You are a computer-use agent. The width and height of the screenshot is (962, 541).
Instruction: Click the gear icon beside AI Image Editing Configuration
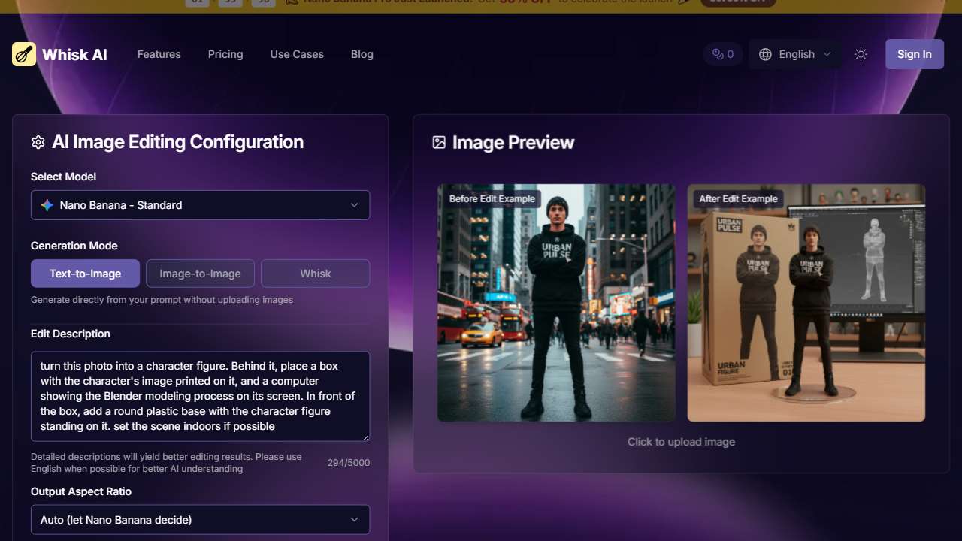[x=38, y=142]
